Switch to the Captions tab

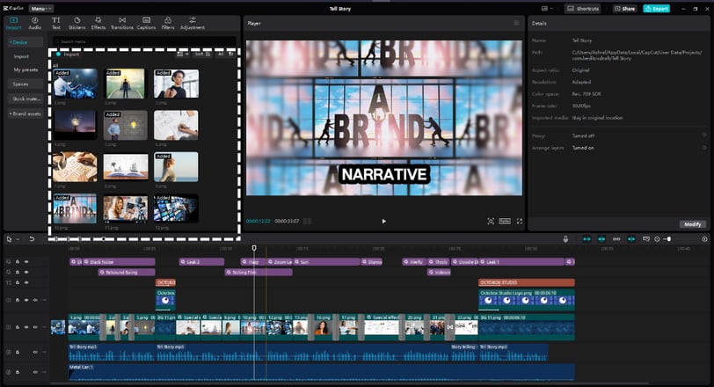146,23
